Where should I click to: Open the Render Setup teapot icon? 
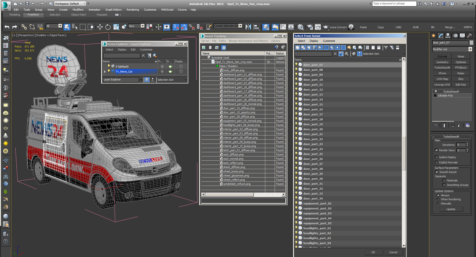pos(310,27)
